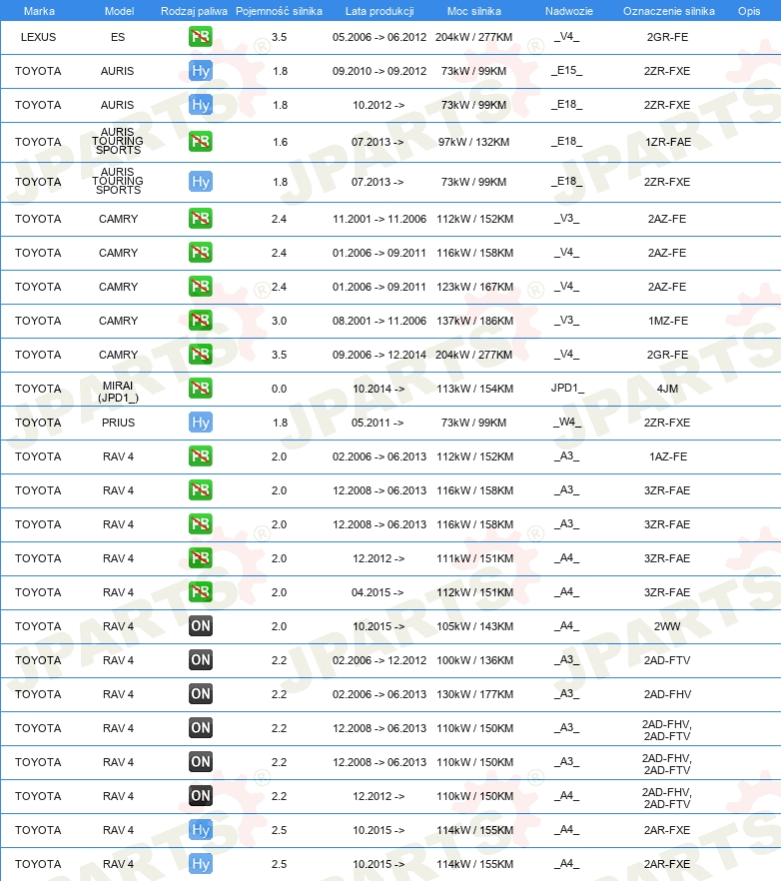
Task: Click the petrol icon in the CAMRY 116kW row
Action: (201, 253)
